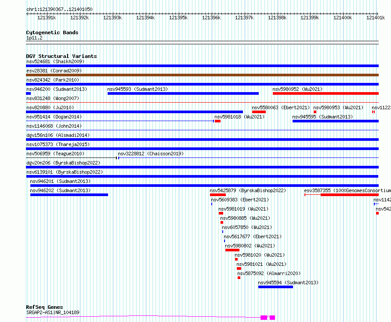Open nsv6057850 (Wu2021) label
Viewport: 391px width, 322px height.
pyautogui.click(x=247, y=227)
